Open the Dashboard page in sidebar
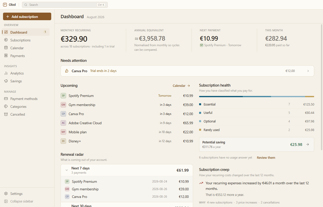 pyautogui.click(x=26, y=32)
